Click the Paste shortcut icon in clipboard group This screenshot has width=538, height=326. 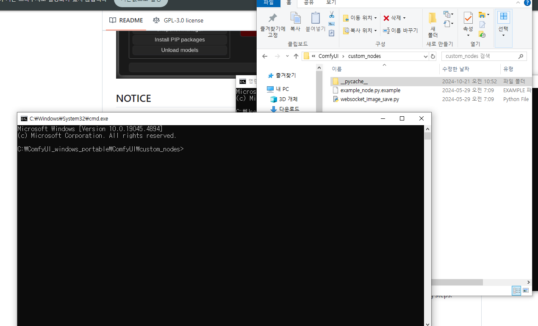(332, 33)
